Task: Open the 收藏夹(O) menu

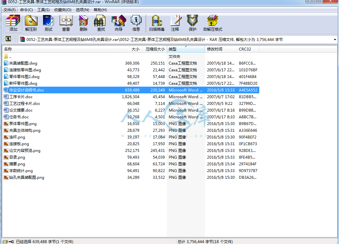Action: click(x=63, y=10)
